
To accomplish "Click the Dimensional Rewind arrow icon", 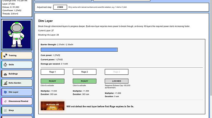I will (x=5, y=101).
